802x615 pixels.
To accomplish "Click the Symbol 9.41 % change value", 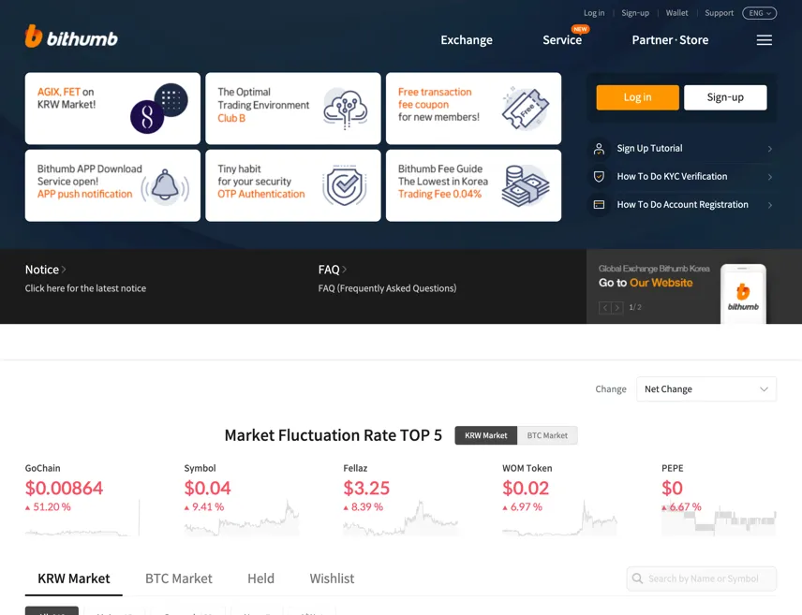I will pos(204,507).
